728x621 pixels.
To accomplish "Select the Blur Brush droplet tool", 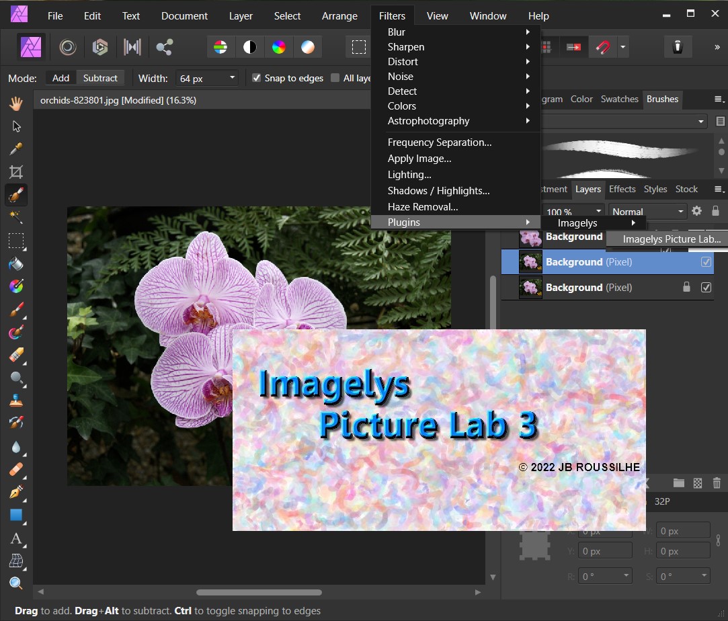I will [x=15, y=446].
